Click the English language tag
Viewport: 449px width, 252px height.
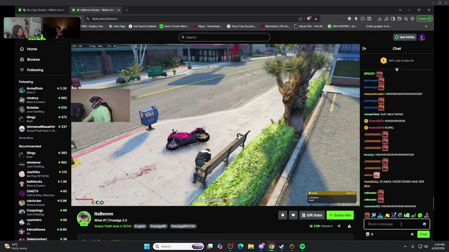click(140, 226)
